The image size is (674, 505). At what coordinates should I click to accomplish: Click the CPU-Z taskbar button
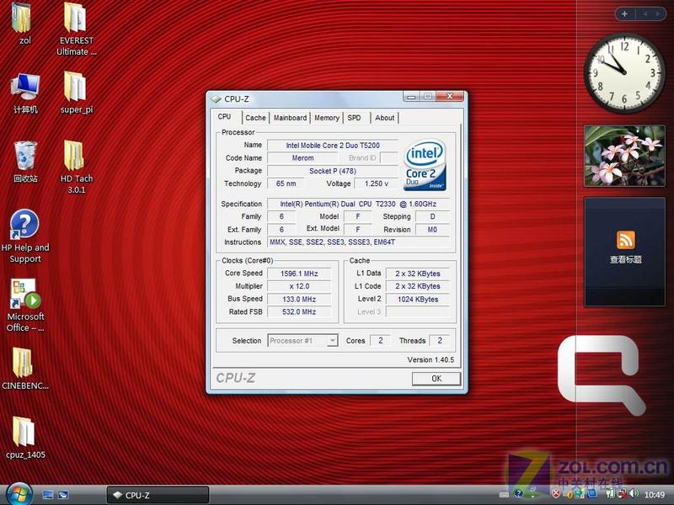(x=158, y=495)
